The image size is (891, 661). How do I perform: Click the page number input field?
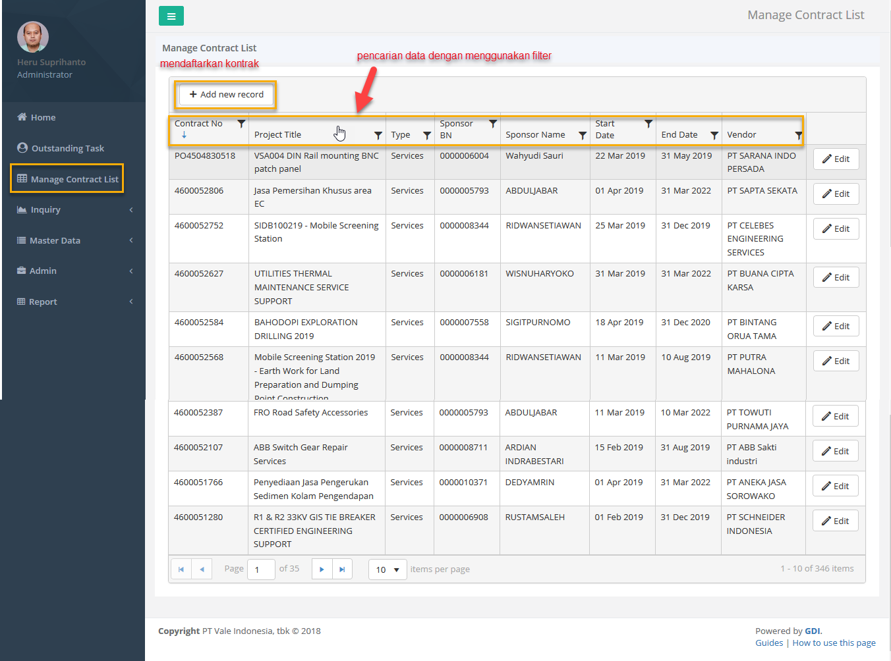(x=261, y=569)
